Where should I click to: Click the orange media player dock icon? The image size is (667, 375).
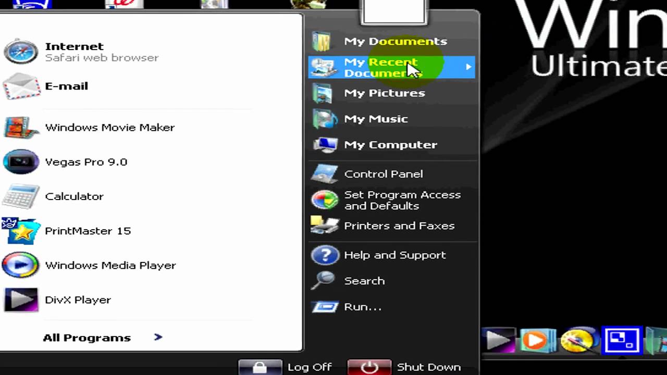[x=537, y=341]
